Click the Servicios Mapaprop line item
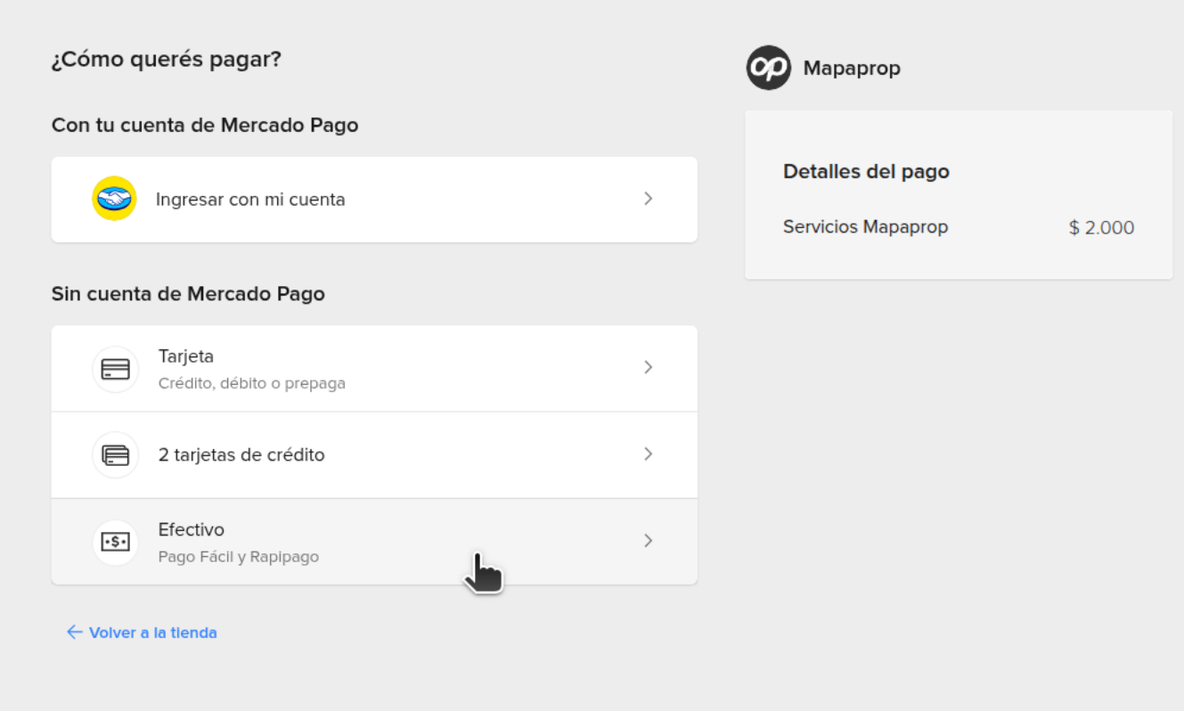The height and width of the screenshot is (711, 1184). (865, 227)
